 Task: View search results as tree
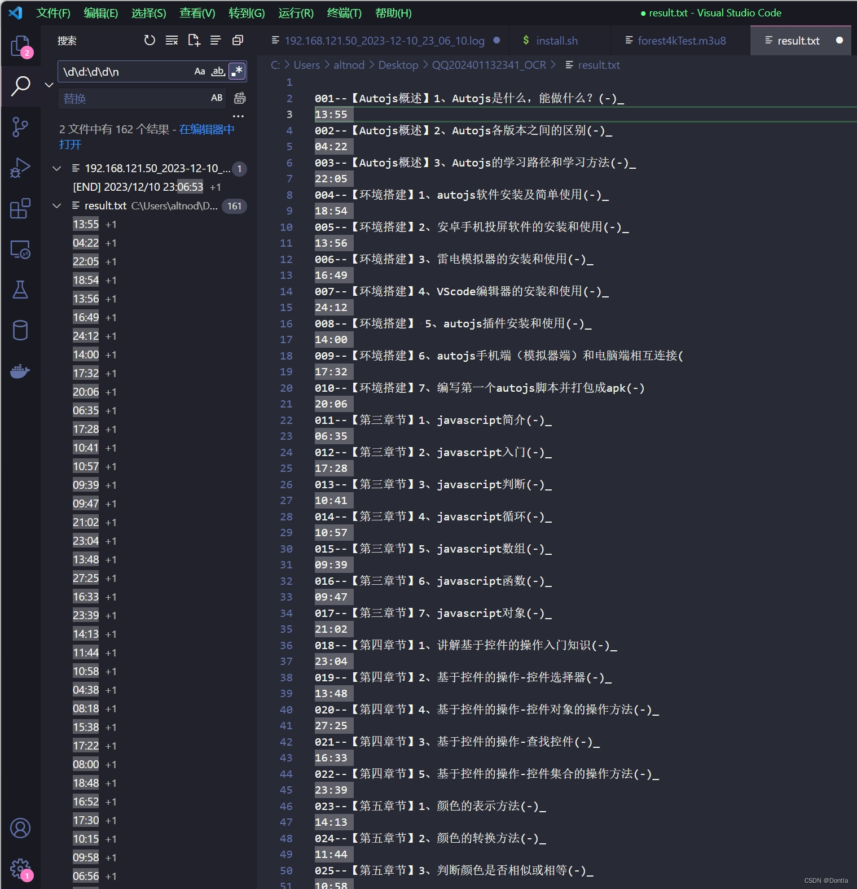(216, 40)
